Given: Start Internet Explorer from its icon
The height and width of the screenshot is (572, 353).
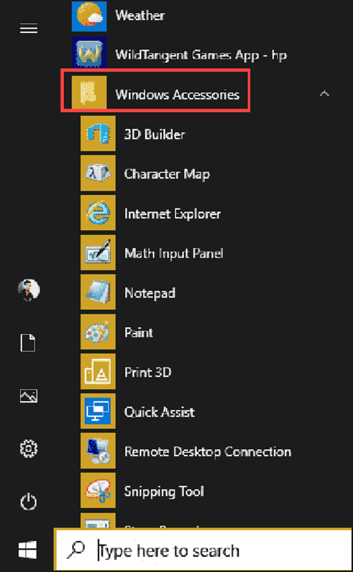Looking at the screenshot, I should (98, 213).
